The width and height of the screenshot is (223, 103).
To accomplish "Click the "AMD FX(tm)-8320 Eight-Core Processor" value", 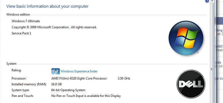I will point(79,78).
